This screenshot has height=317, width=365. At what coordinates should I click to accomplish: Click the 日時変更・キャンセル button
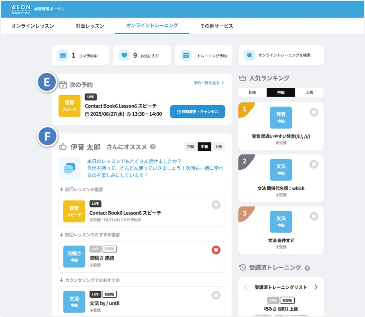[x=197, y=112]
